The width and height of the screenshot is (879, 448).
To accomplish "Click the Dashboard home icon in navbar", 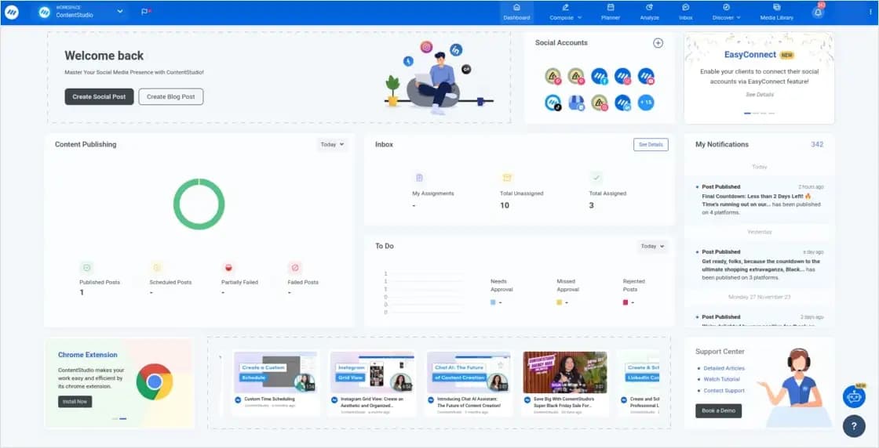I will click(516, 7).
